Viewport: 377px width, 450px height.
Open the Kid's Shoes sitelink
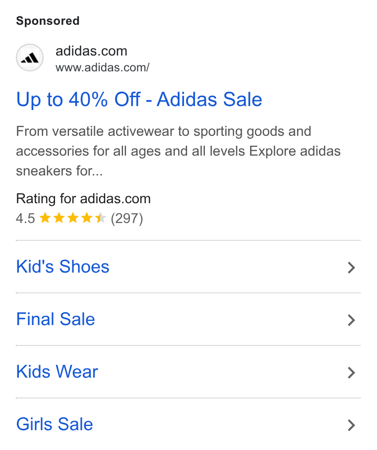tap(63, 266)
